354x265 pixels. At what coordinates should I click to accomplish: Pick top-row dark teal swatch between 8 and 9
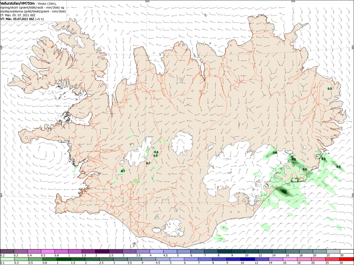[224, 251]
